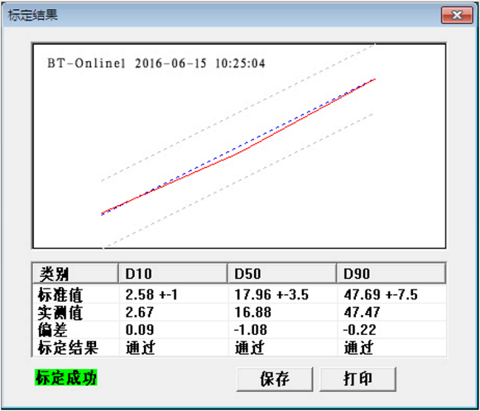Select the 标准值 row label
480x411 pixels.
[58, 294]
